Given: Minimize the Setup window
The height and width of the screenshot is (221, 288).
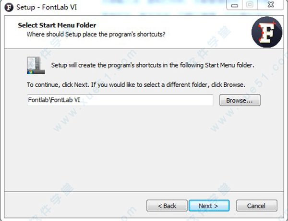Looking at the screenshot, I should pyautogui.click(x=235, y=5).
